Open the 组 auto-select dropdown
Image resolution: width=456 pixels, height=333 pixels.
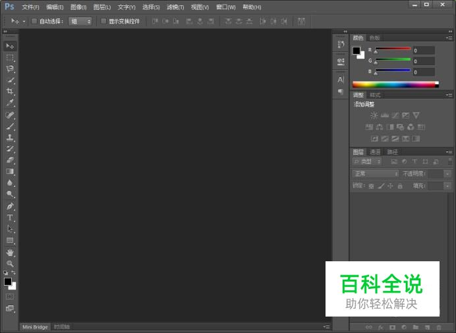(x=80, y=21)
